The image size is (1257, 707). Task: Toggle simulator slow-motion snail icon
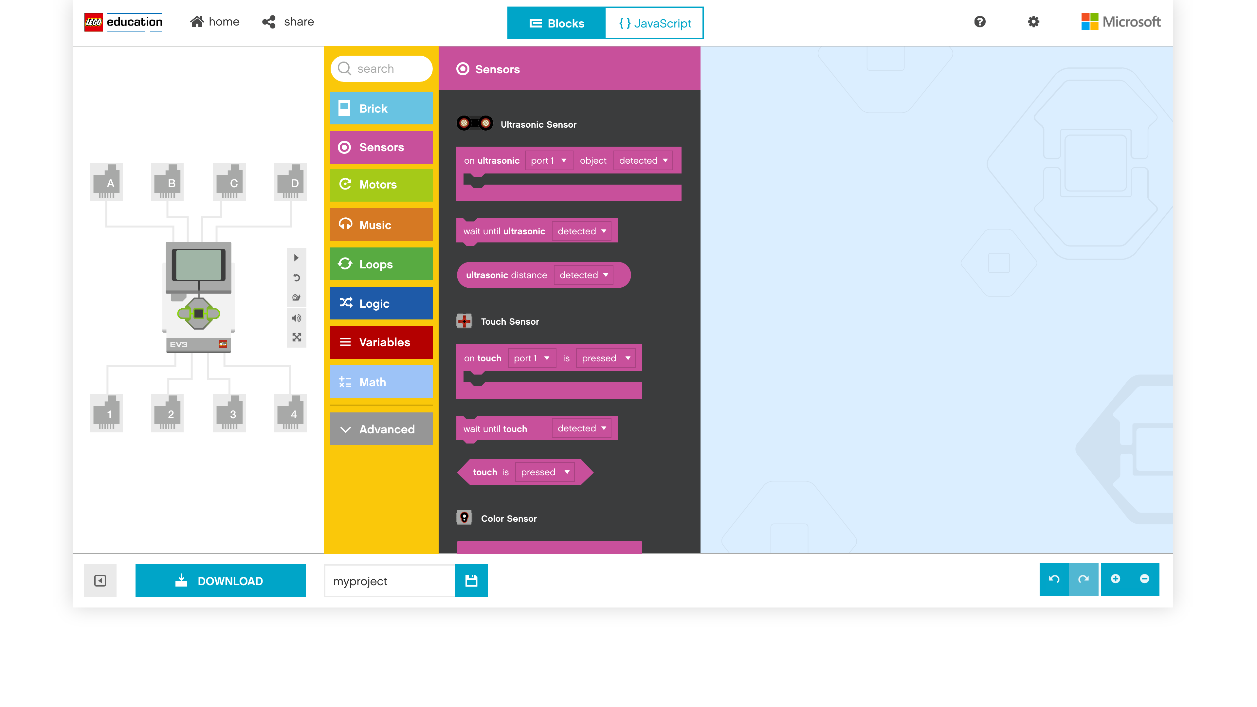click(296, 298)
